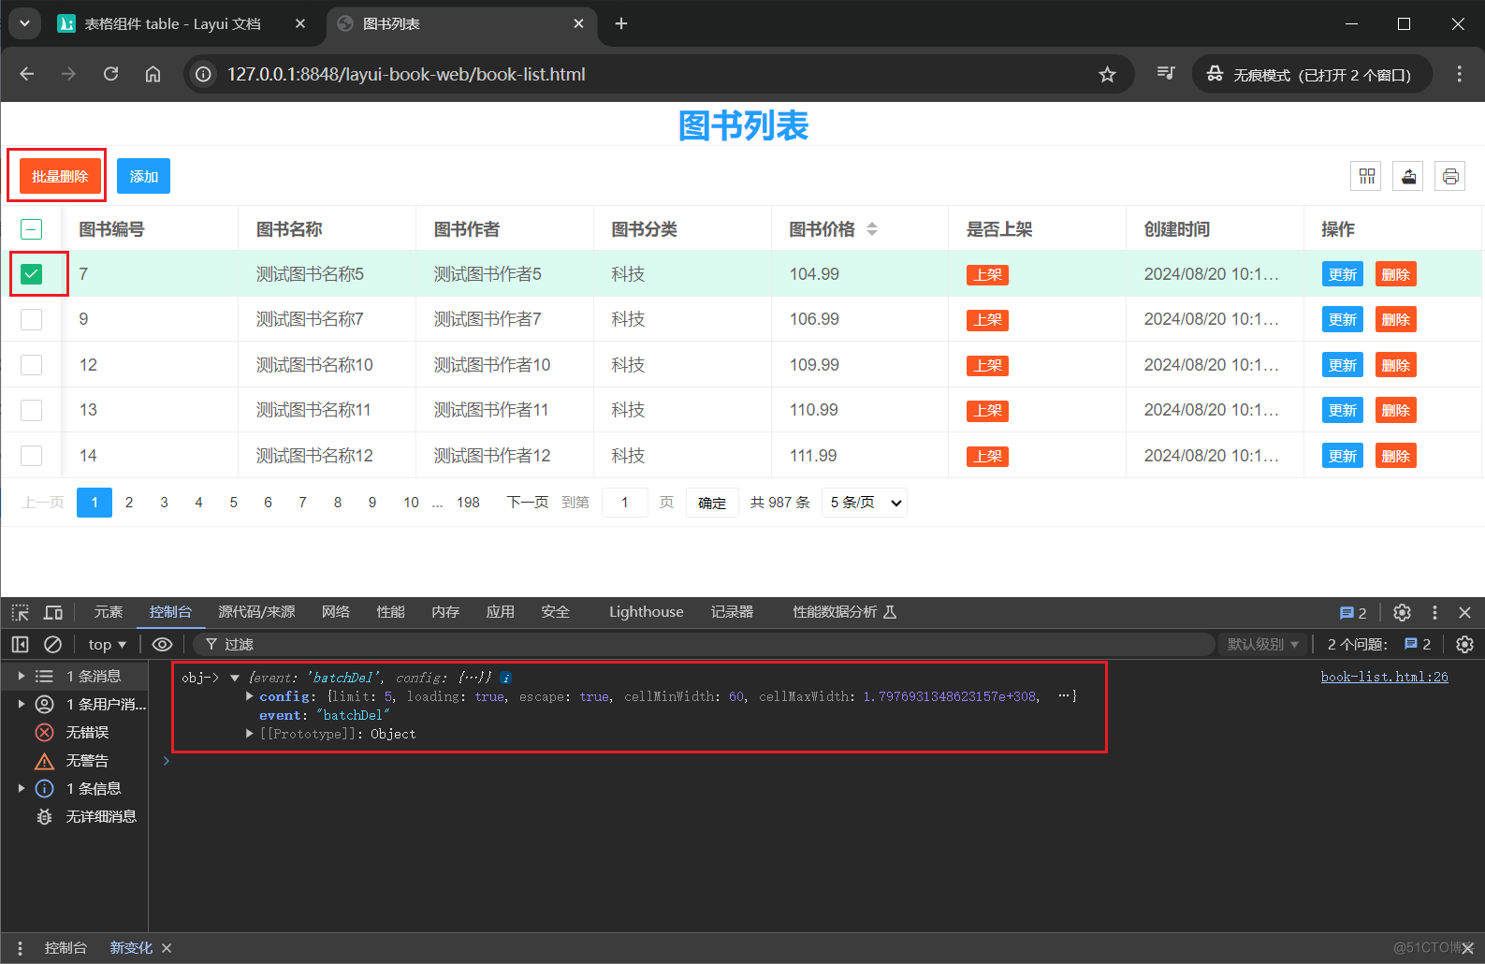Click 更新 for book 7

(x=1342, y=274)
